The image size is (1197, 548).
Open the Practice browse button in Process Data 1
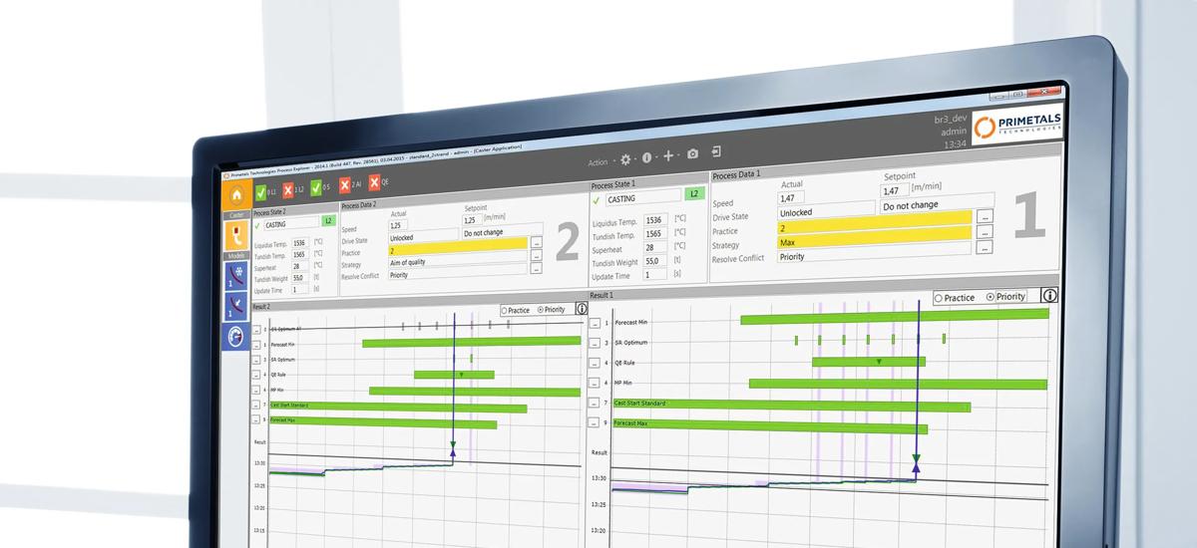click(985, 215)
